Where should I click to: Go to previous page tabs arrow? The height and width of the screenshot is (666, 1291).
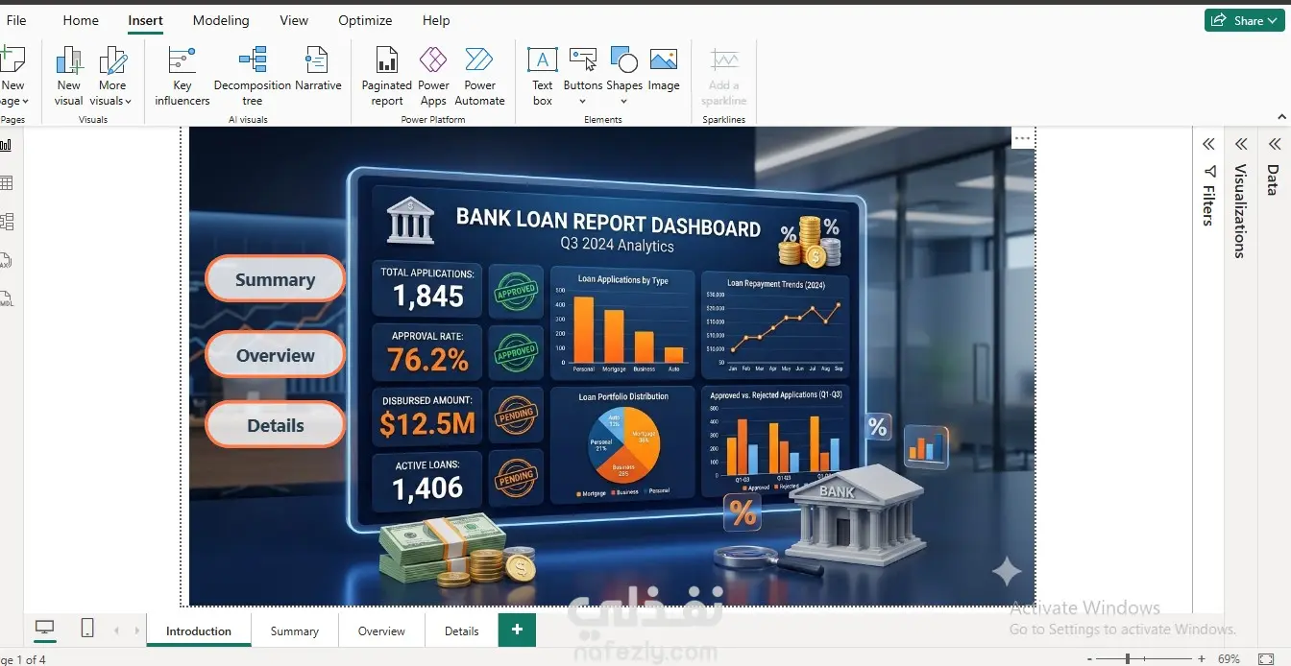click(x=117, y=630)
